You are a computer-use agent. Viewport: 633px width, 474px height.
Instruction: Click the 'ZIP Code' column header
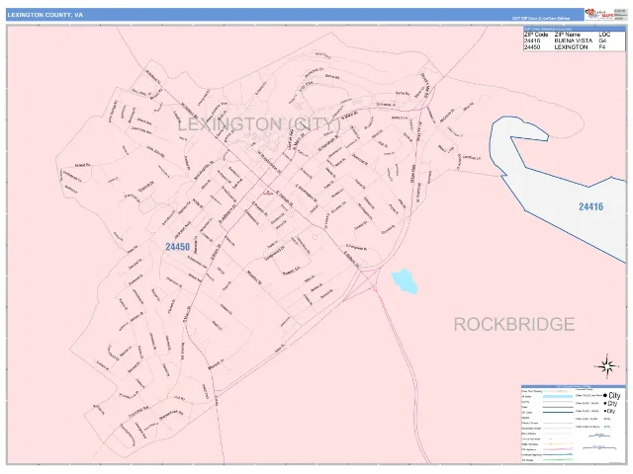pos(536,35)
